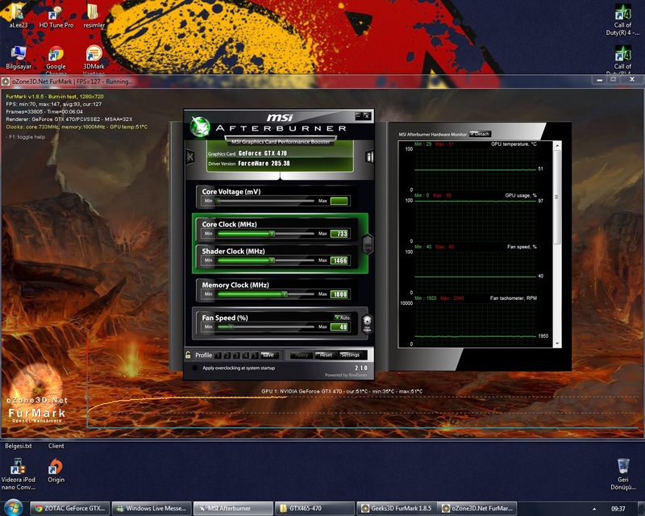Click the Memory Clock value field 1800
645x516 pixels.
339,294
